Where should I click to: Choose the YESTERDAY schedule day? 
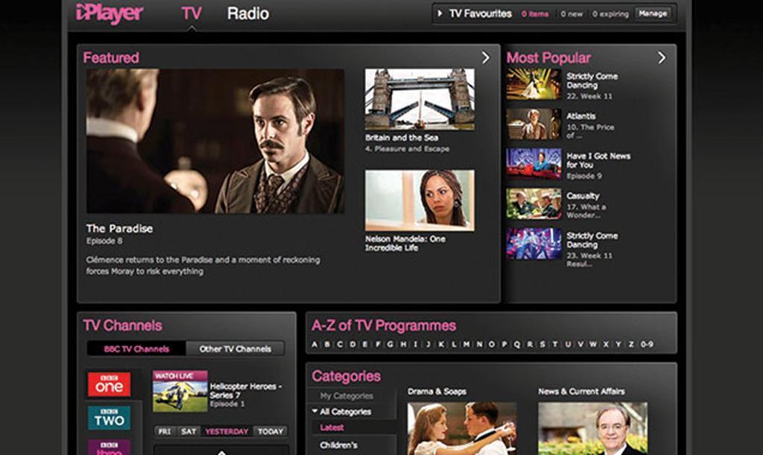point(227,431)
